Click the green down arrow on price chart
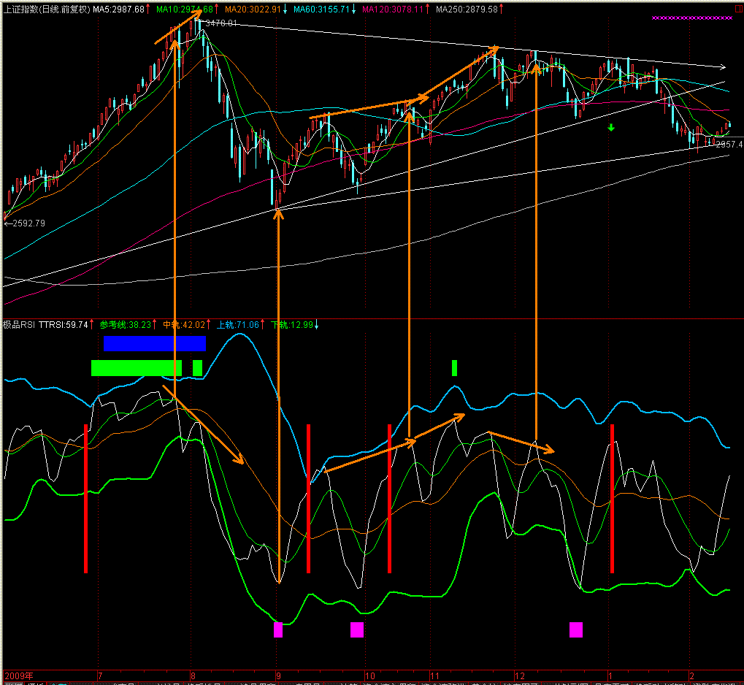 (611, 129)
